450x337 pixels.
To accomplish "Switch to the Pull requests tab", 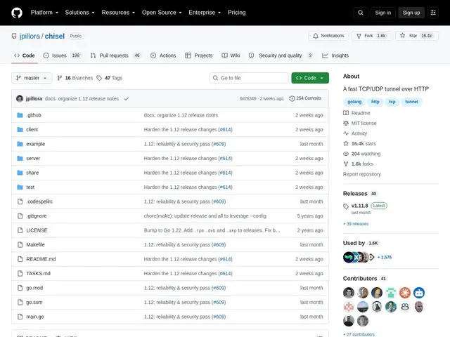I will (115, 55).
